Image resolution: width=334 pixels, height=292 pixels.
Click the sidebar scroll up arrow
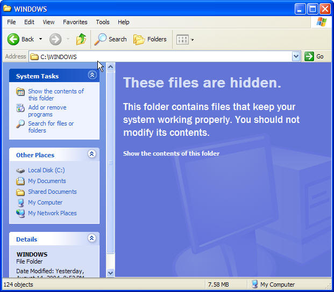pyautogui.click(x=110, y=67)
